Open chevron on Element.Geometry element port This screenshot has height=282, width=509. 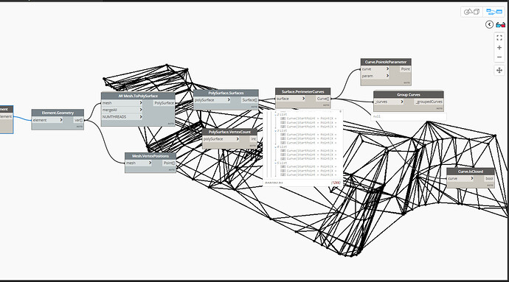(x=61, y=120)
